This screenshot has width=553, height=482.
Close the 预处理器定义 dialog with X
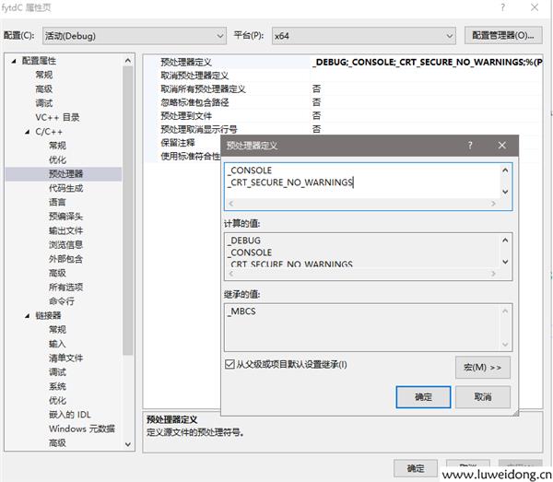coord(501,146)
